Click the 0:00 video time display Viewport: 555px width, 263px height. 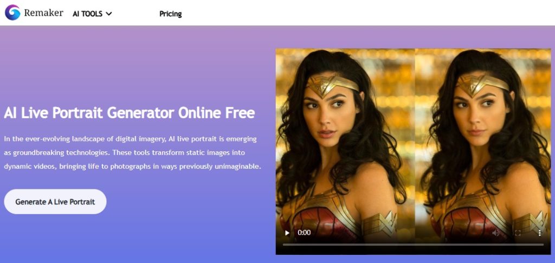click(304, 233)
